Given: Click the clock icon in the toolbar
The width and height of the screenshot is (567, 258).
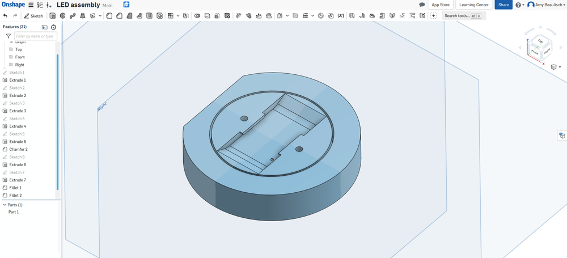Looking at the screenshot, I should 320,15.
